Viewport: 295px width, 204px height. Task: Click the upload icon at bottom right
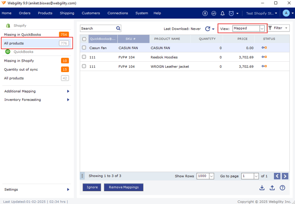[x=272, y=188]
